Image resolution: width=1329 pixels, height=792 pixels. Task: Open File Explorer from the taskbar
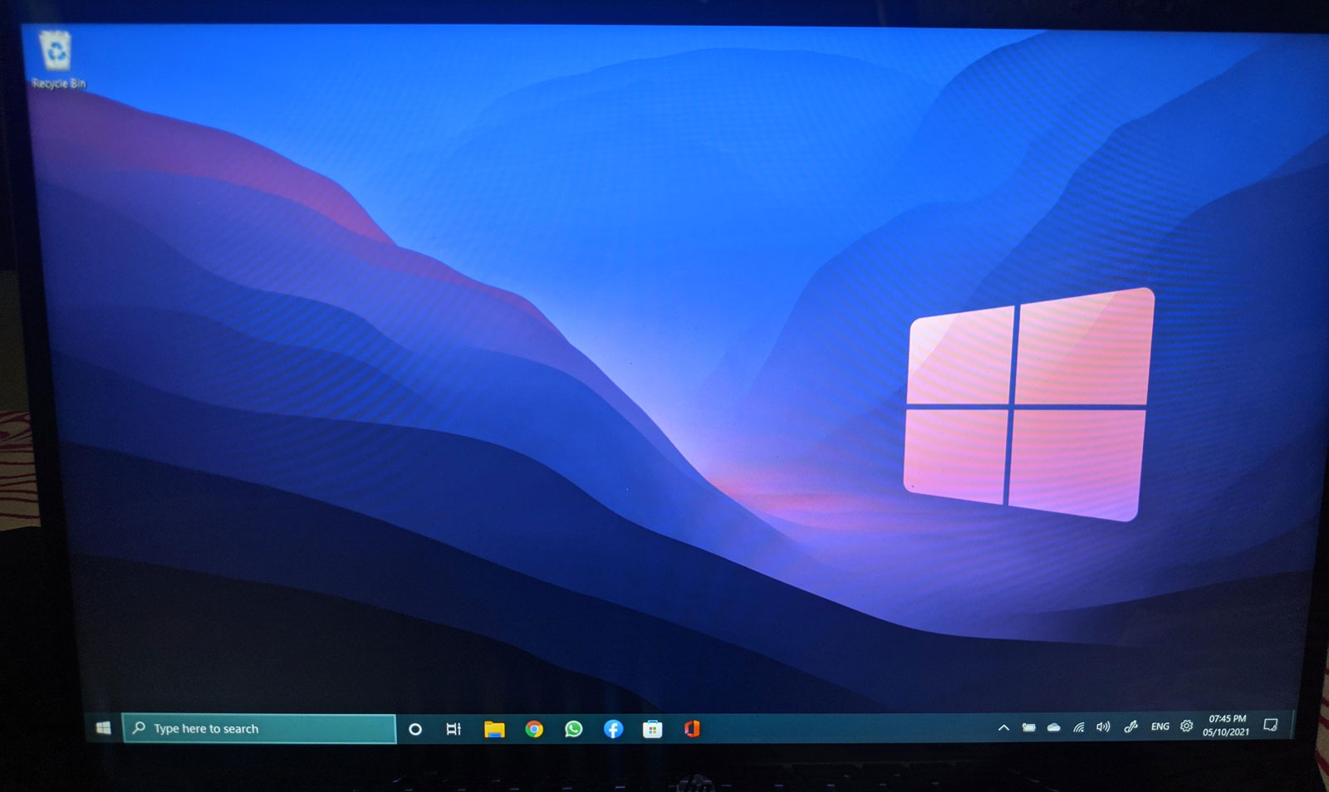(x=494, y=729)
